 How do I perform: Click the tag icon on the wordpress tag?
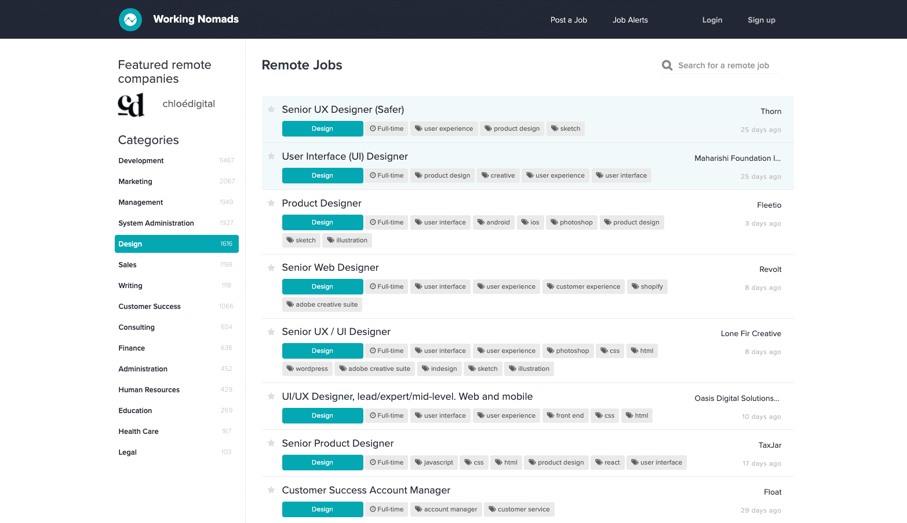(291, 369)
